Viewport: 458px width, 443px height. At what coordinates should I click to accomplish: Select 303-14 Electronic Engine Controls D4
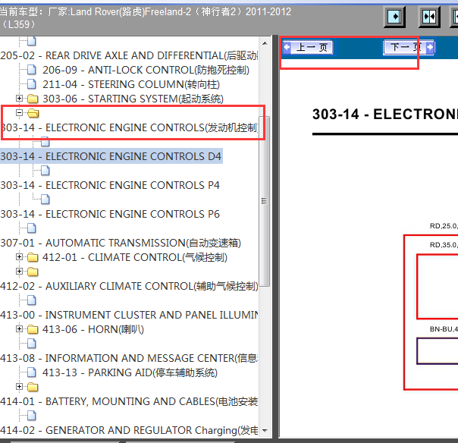tap(111, 156)
